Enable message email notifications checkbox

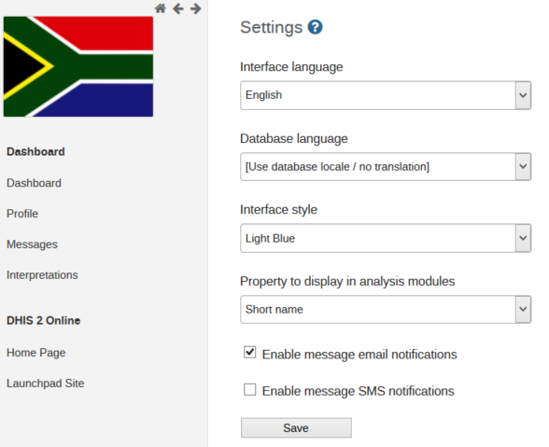(x=250, y=353)
